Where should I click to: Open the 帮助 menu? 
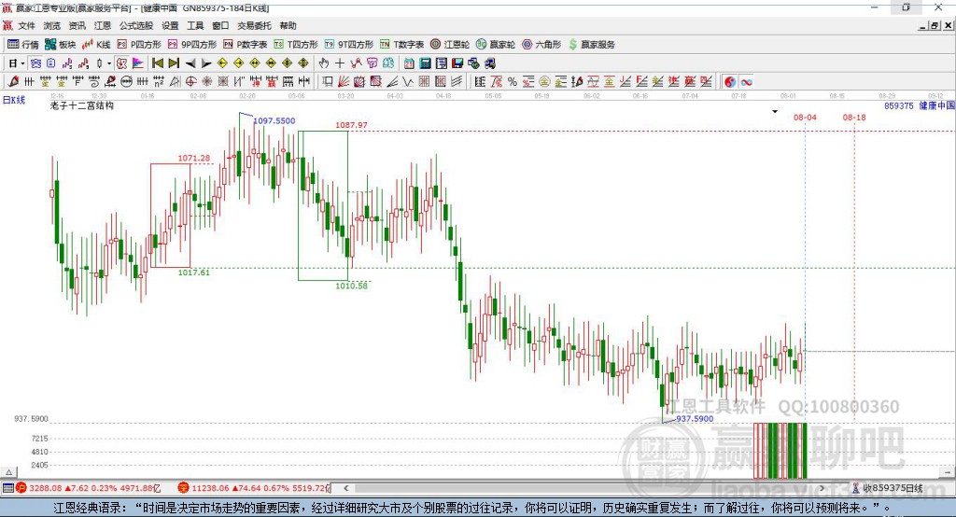(288, 25)
